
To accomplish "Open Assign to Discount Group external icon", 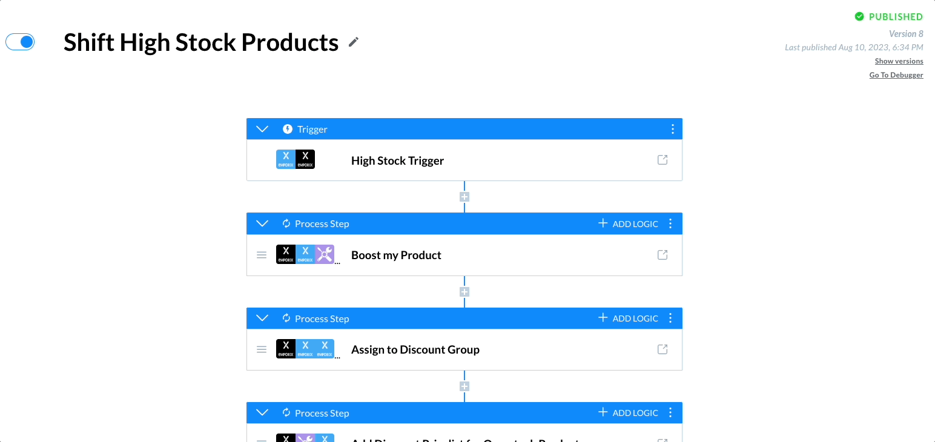I will pyautogui.click(x=662, y=349).
